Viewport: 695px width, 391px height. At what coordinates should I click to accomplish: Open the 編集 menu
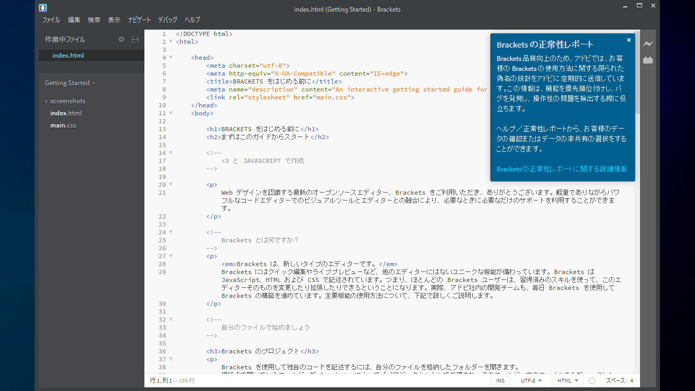pyautogui.click(x=74, y=20)
